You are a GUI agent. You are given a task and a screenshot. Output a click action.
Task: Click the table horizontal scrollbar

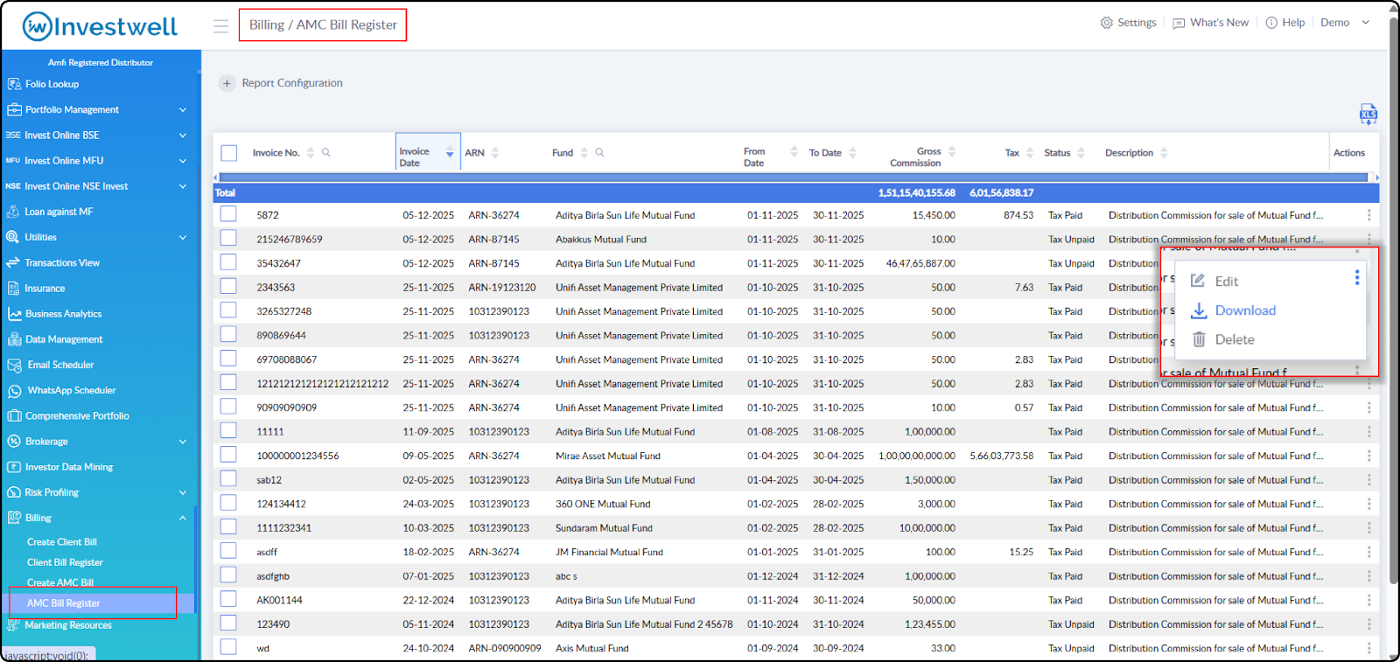pos(793,178)
